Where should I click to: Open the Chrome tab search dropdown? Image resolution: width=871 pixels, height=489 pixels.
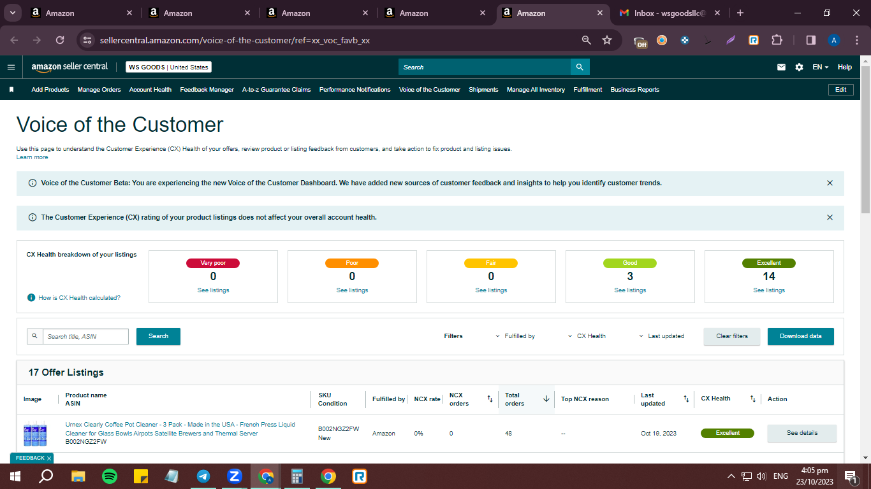point(12,13)
